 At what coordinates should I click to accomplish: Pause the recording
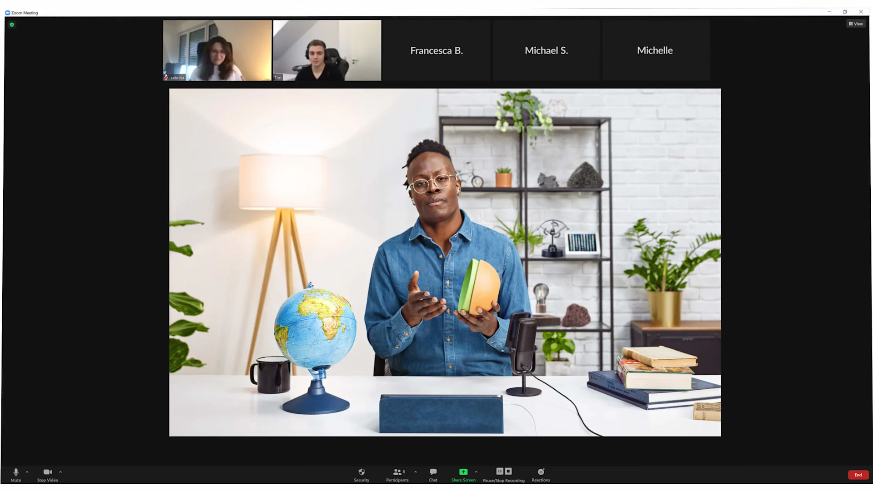point(500,471)
